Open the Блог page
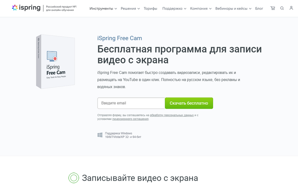Image resolution: width=298 pixels, height=187 pixels. coord(259,9)
